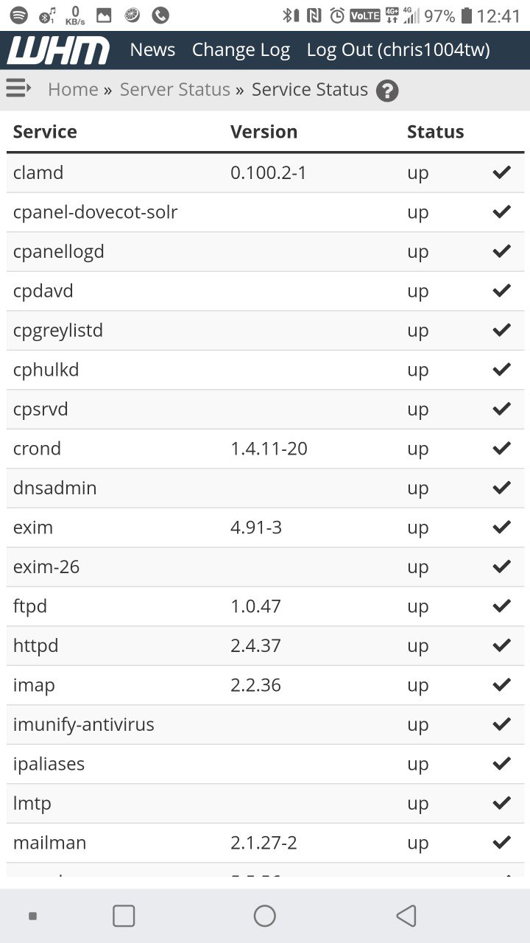Click the httpd status checkmark icon
Image resolution: width=530 pixels, height=943 pixels.
pyautogui.click(x=502, y=645)
